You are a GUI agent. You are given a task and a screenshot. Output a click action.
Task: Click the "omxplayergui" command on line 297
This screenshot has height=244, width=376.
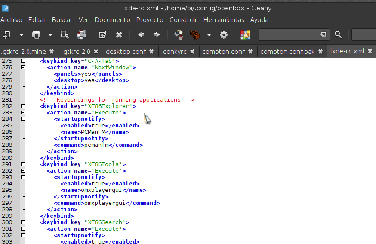(x=105, y=203)
